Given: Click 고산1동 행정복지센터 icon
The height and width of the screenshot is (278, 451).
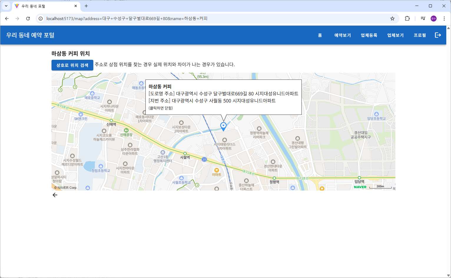Looking at the screenshot, I should (x=163, y=152).
